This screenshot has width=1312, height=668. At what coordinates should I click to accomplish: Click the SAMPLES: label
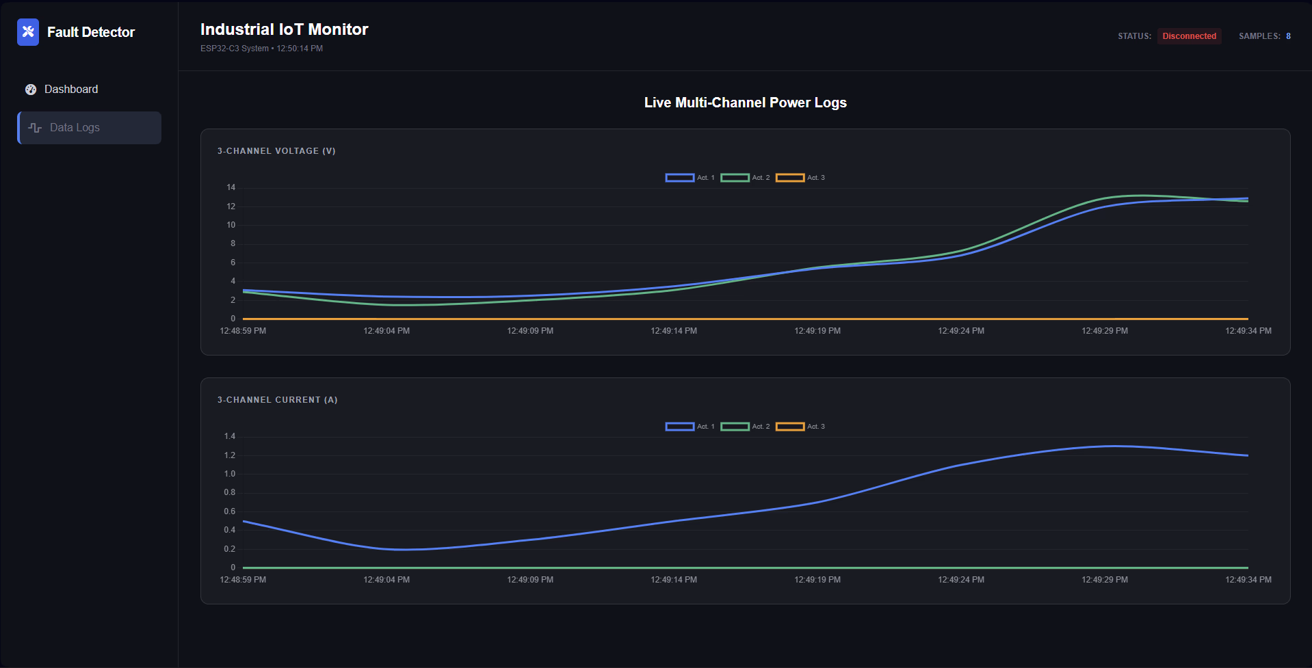(x=1259, y=36)
